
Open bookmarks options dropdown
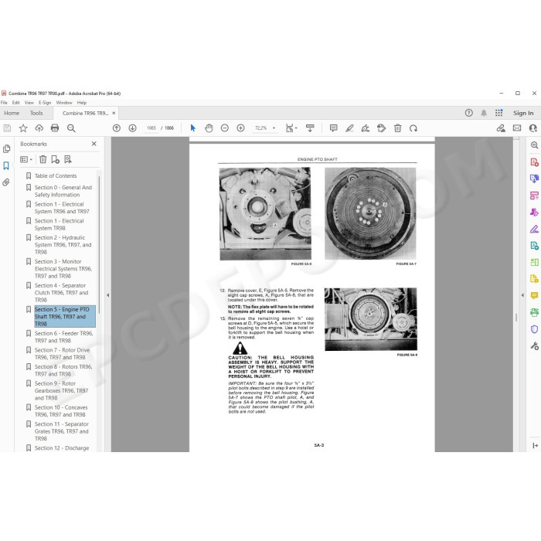click(x=26, y=159)
